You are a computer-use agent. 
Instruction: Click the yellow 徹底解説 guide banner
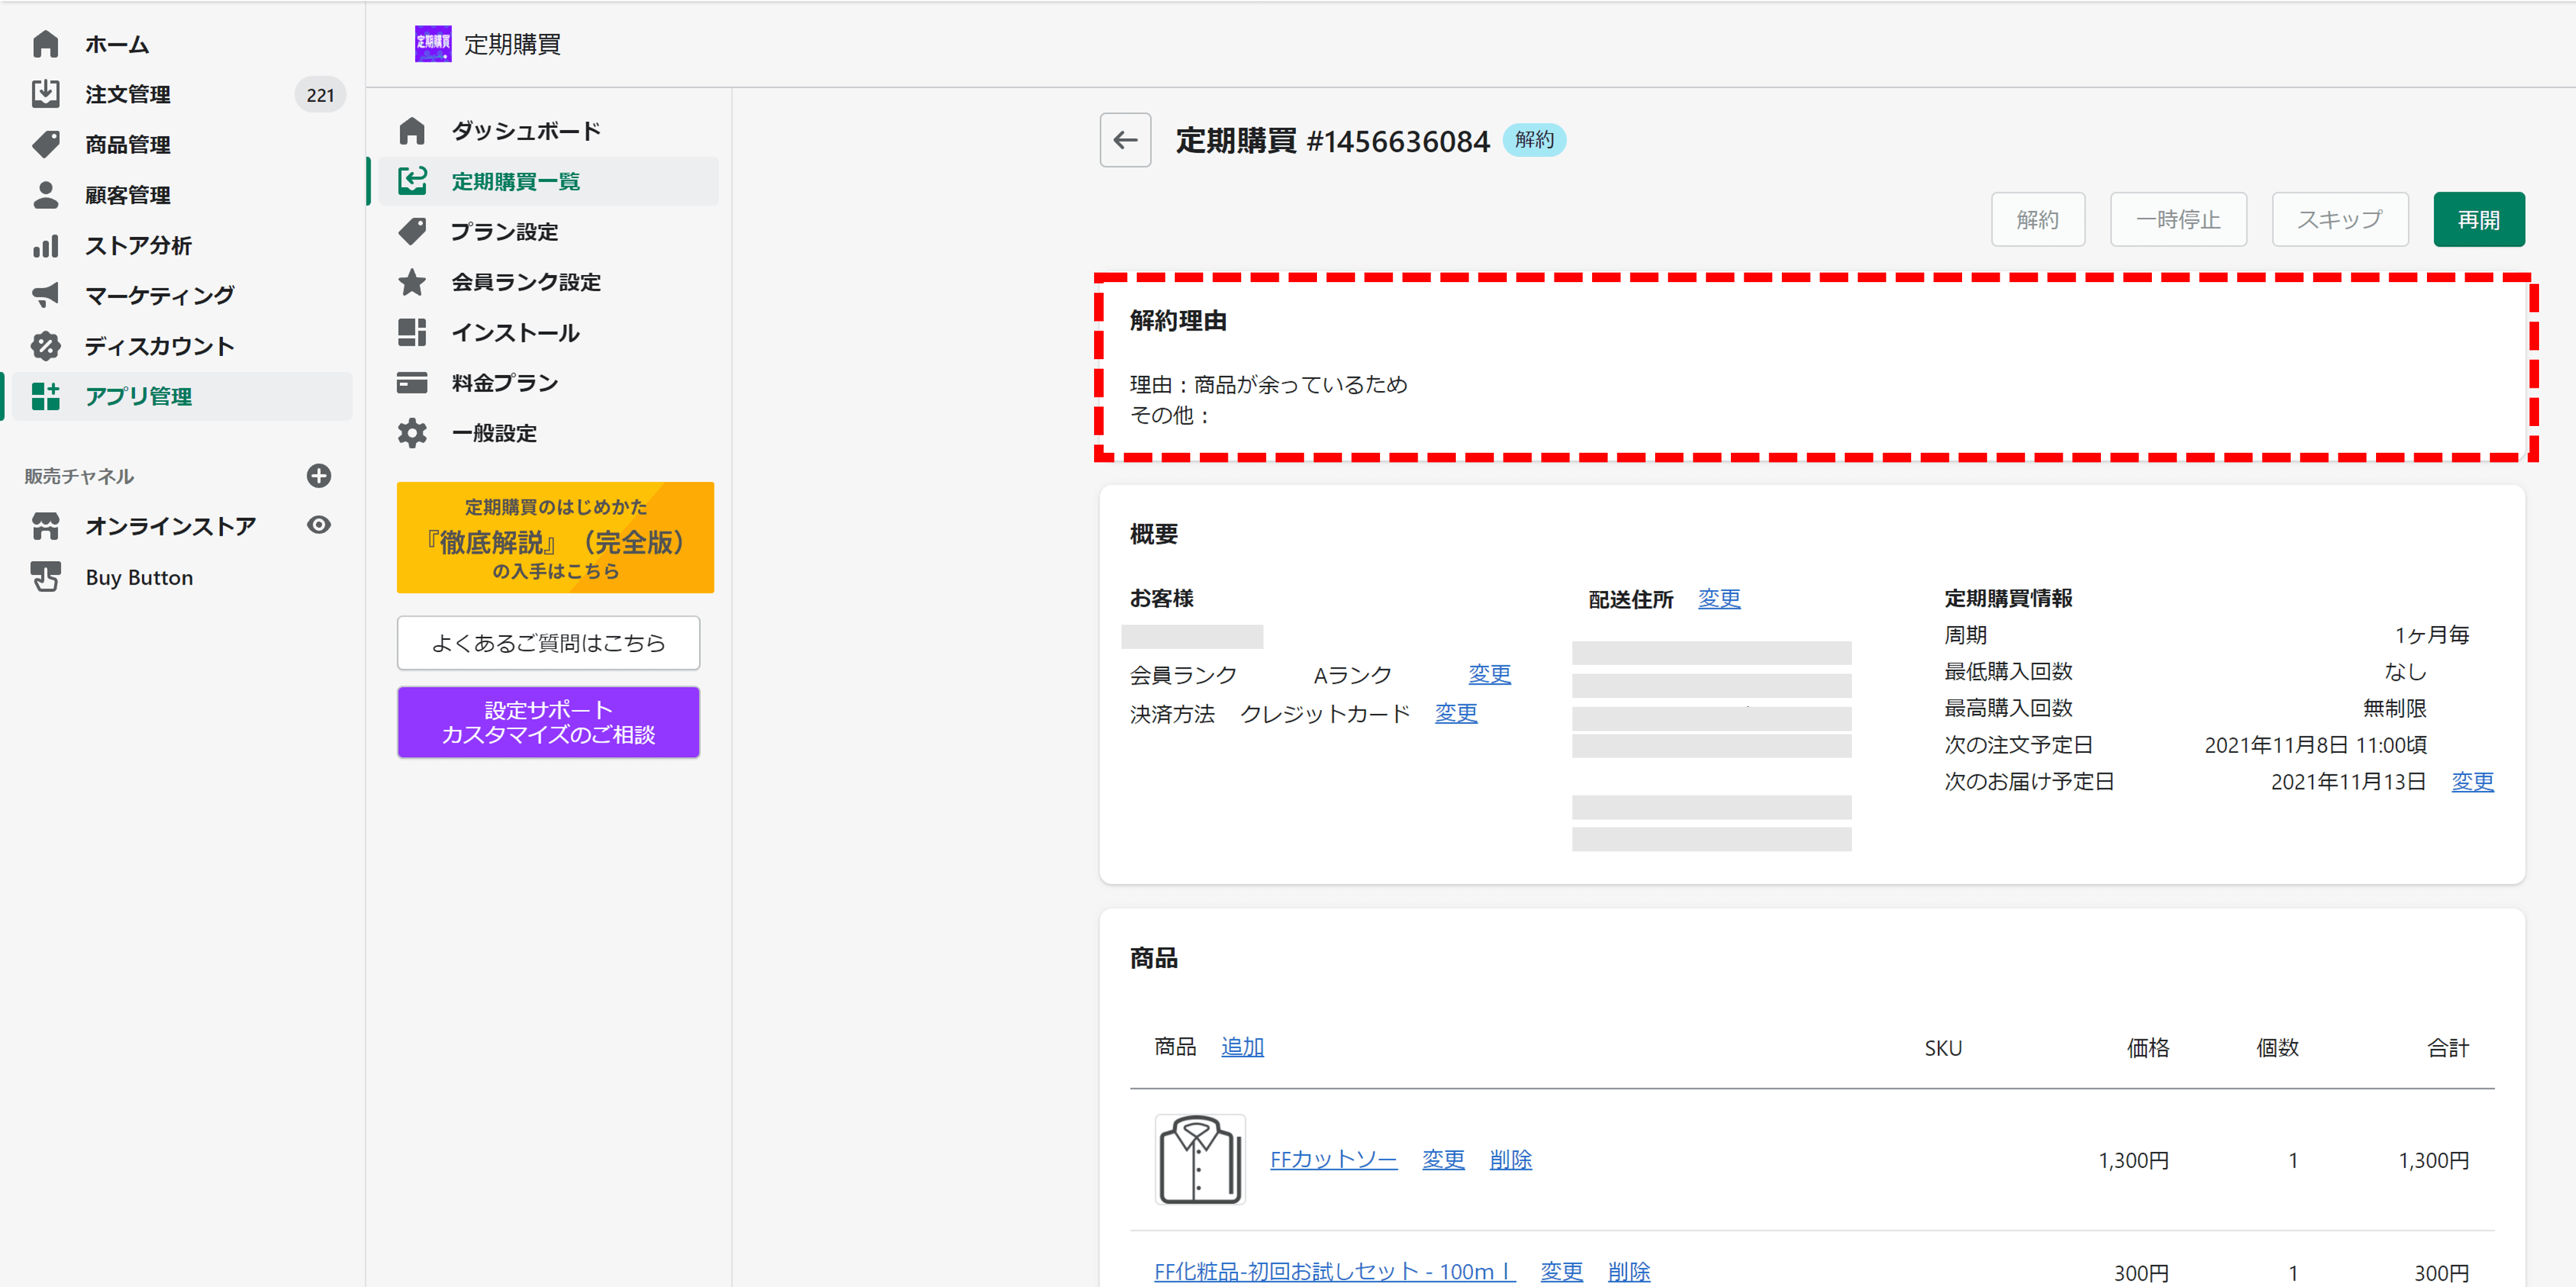click(555, 538)
